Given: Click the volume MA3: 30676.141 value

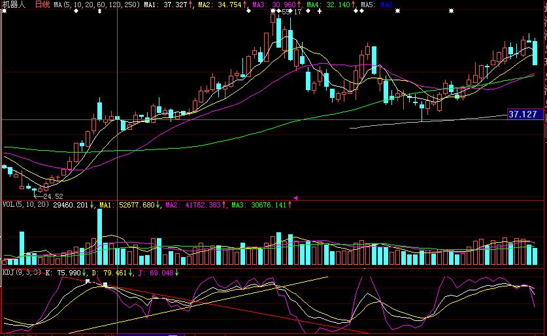Looking at the screenshot, I should (259, 205).
